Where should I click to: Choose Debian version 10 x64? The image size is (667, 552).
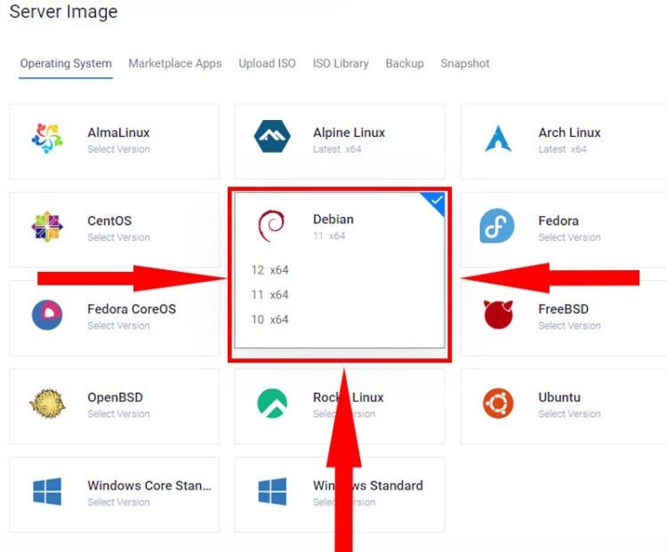(269, 319)
